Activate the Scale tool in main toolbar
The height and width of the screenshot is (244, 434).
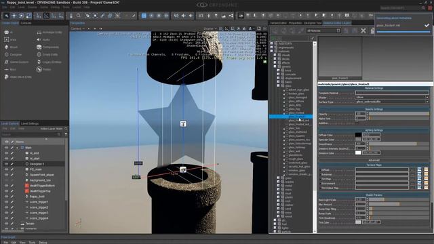pos(28,16)
